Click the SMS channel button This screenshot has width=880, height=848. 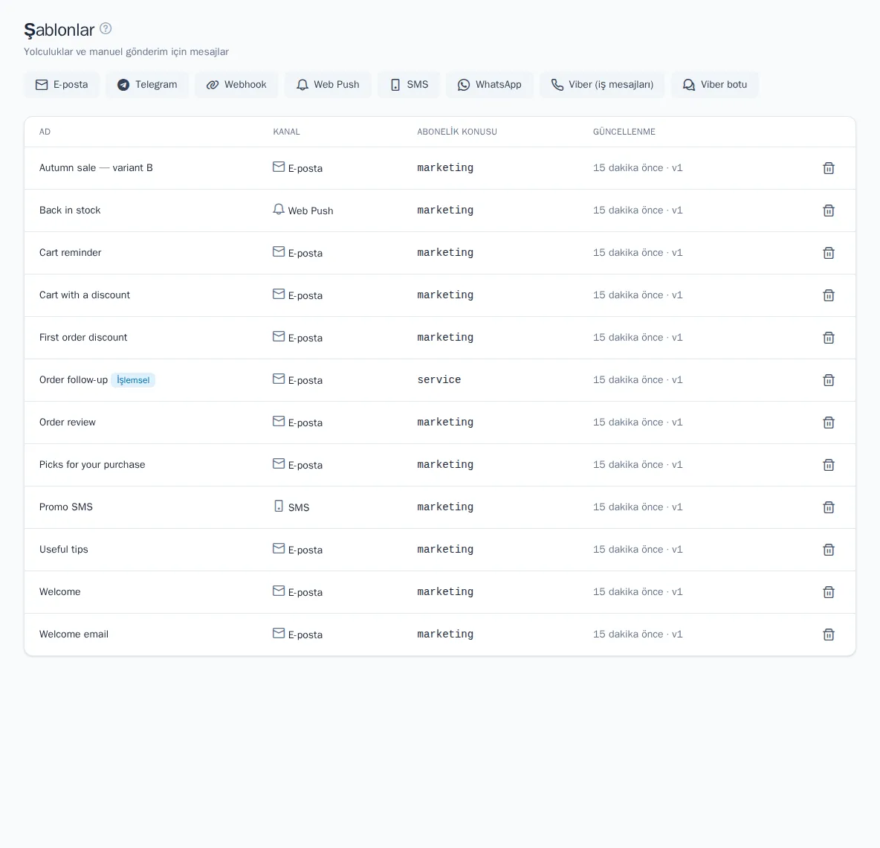[x=409, y=85]
